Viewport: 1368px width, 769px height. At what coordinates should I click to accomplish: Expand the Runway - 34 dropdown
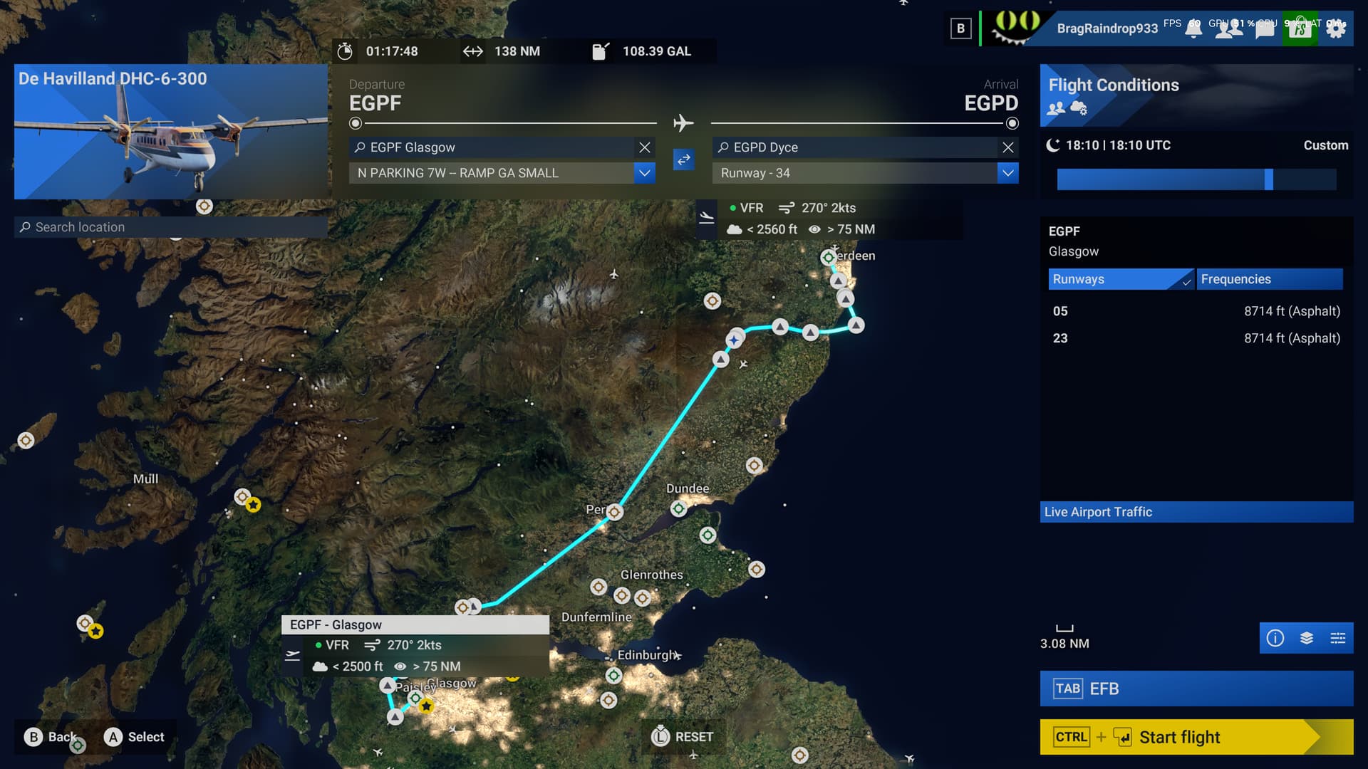pos(1008,173)
